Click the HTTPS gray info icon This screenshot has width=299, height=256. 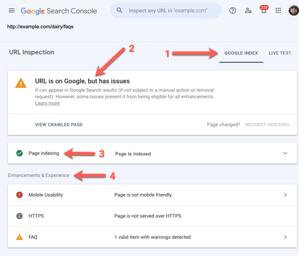(x=19, y=216)
